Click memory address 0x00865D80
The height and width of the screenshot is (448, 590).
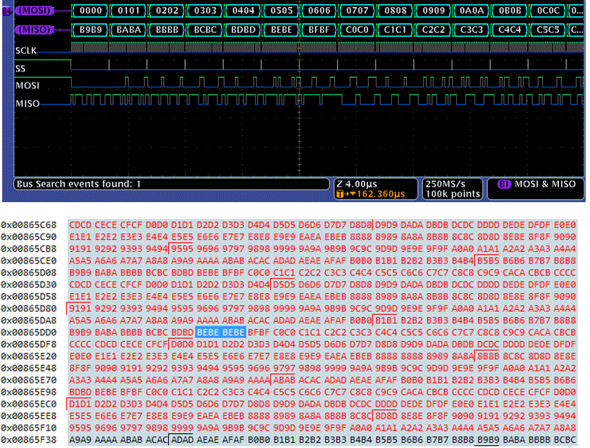pos(29,309)
